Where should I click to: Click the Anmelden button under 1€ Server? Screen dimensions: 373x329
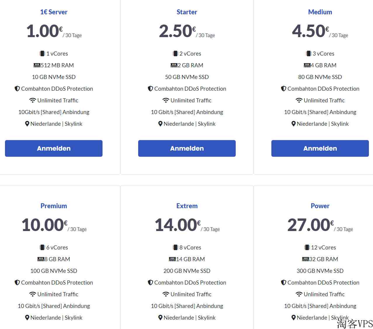pos(54,148)
